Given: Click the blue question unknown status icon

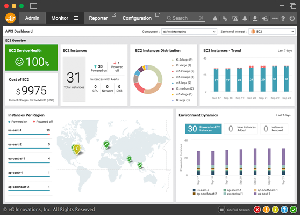Looking at the screenshot, I should pyautogui.click(x=284, y=210).
